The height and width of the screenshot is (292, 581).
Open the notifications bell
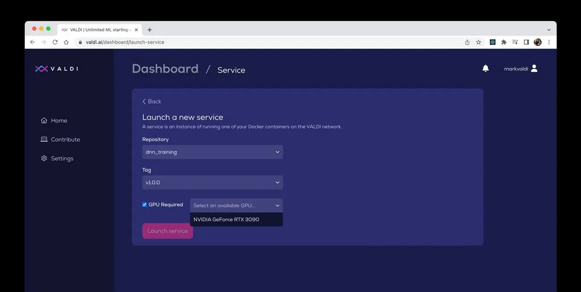[x=485, y=68]
